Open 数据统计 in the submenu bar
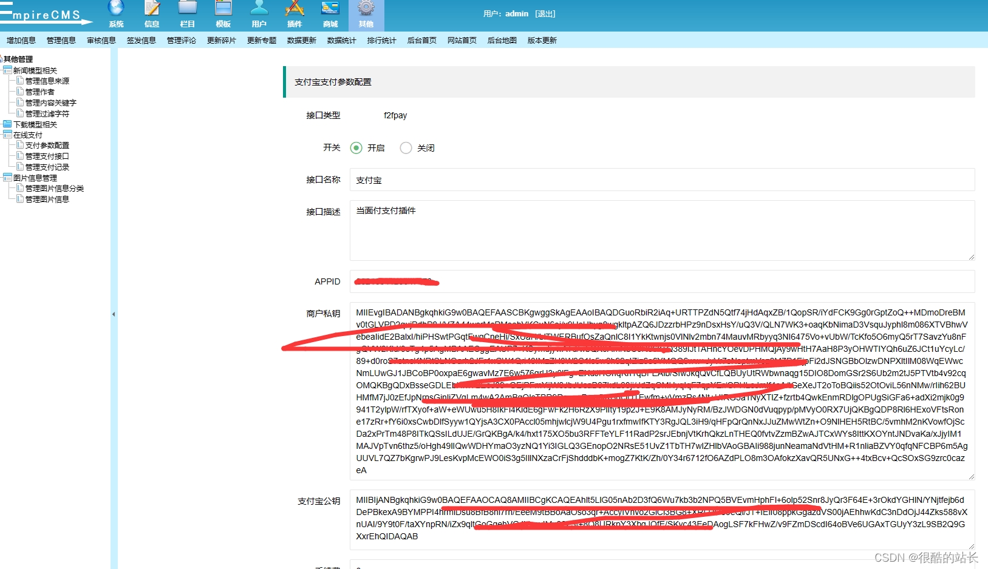988x569 pixels. [342, 41]
